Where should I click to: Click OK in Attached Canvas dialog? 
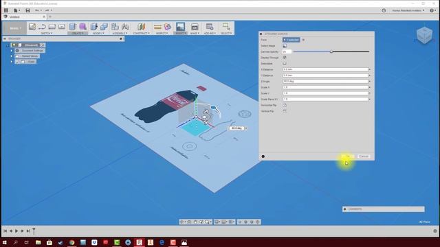(x=348, y=156)
